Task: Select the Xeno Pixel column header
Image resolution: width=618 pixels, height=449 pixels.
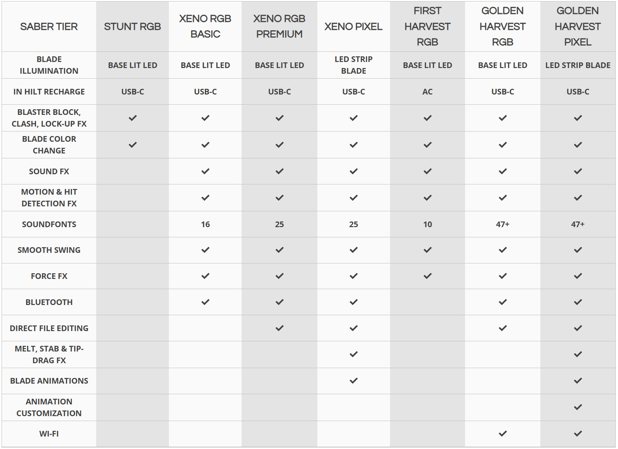Action: coord(354,26)
